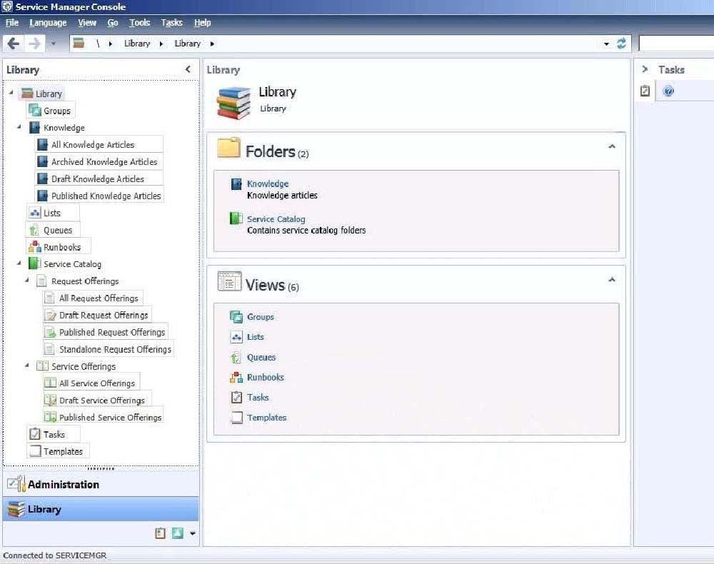Click the root console icon in address bar

point(79,44)
